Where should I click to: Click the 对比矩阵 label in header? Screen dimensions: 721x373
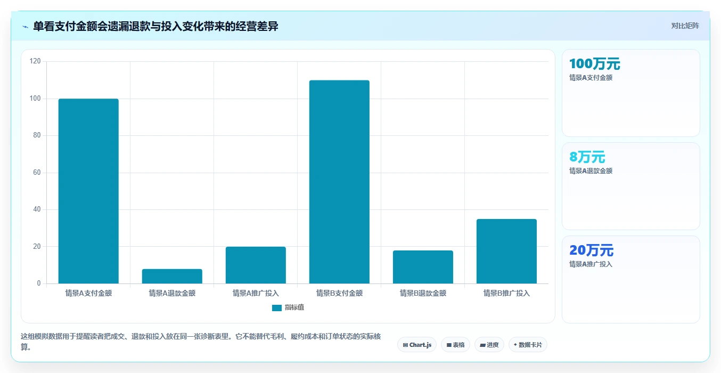[685, 26]
